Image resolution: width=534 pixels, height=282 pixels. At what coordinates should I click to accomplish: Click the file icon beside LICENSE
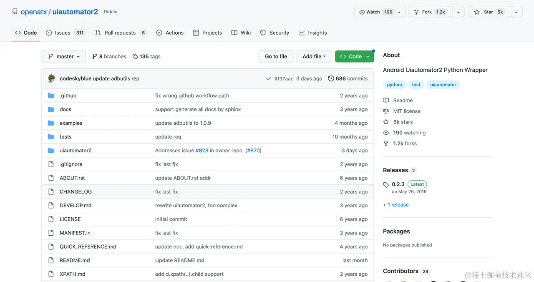tap(51, 219)
